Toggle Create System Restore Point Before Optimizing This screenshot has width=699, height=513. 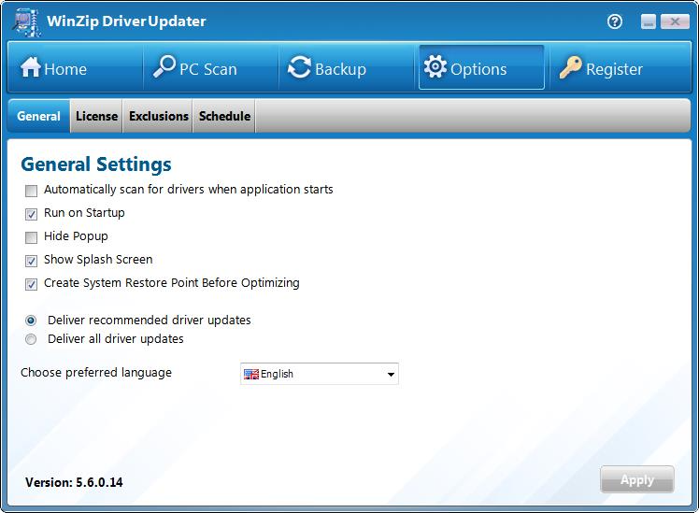click(31, 284)
